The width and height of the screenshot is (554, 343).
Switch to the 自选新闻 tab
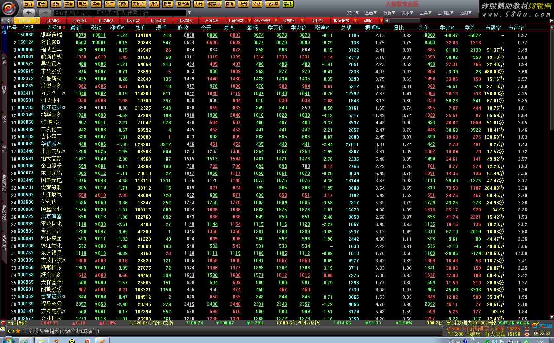pyautogui.click(x=158, y=20)
